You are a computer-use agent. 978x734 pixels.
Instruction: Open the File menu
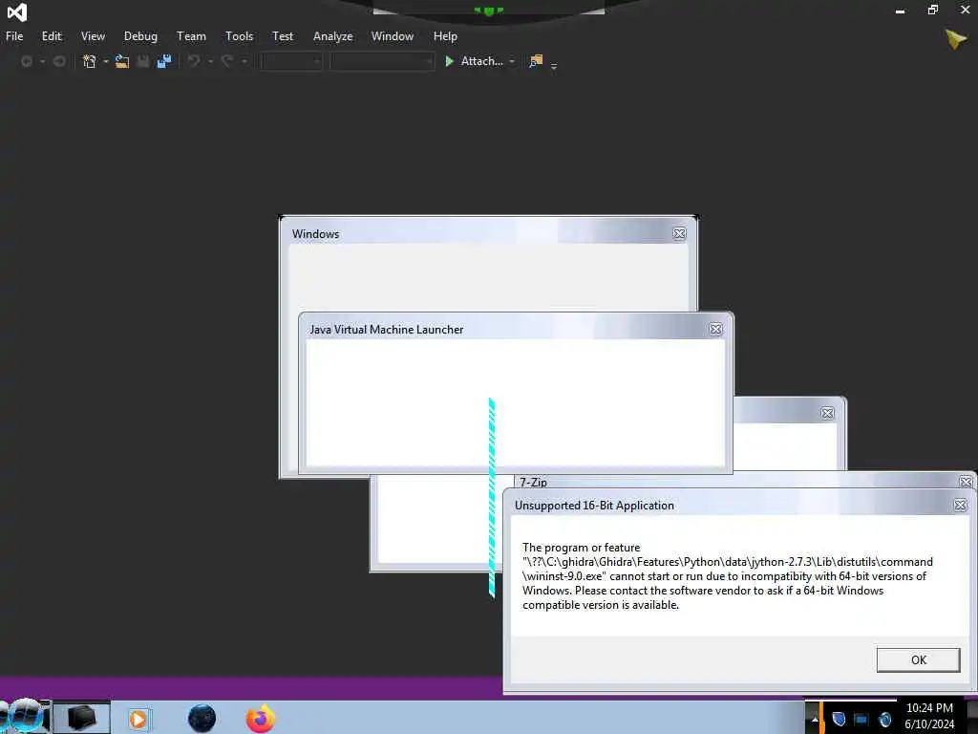tap(14, 36)
